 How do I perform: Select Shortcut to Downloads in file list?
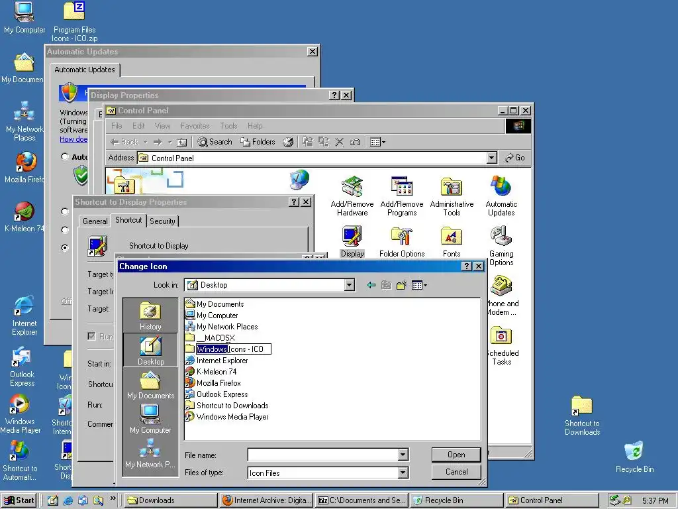pos(226,406)
